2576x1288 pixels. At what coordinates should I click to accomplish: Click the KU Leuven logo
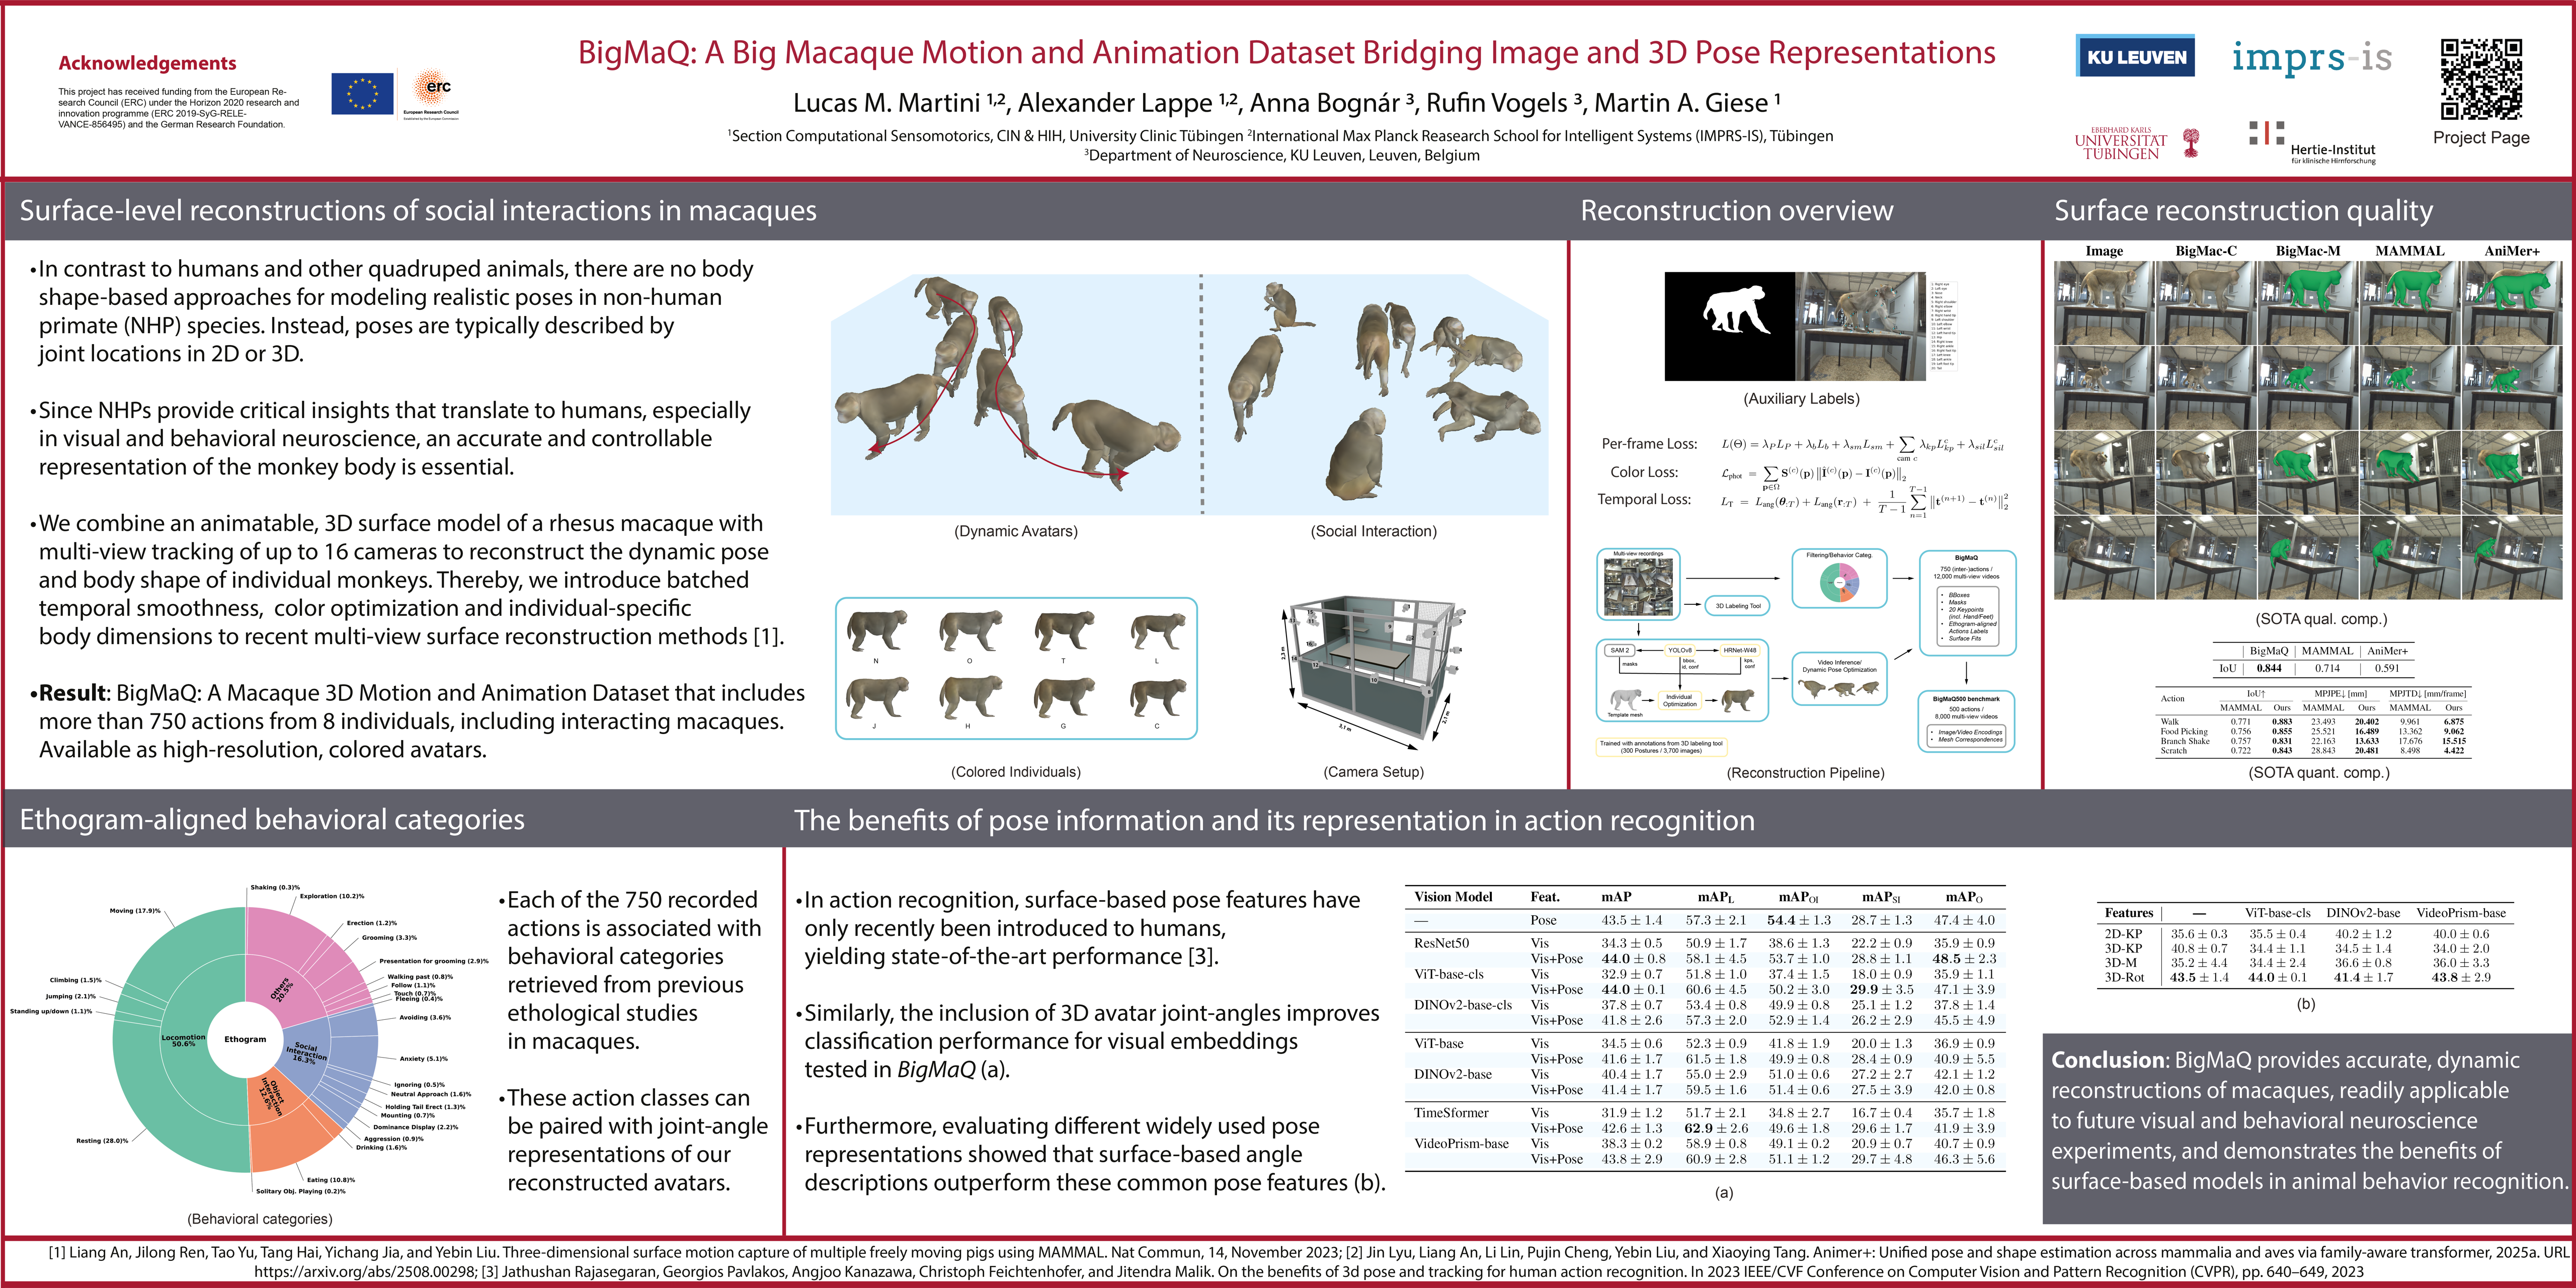click(2135, 57)
